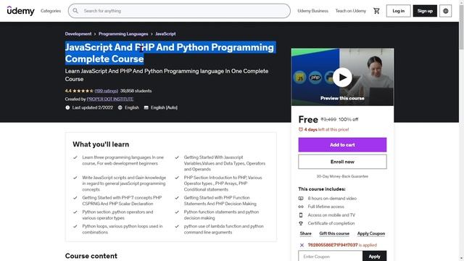This screenshot has height=261, width=464.
Task: Click the Sign up button
Action: click(425, 11)
